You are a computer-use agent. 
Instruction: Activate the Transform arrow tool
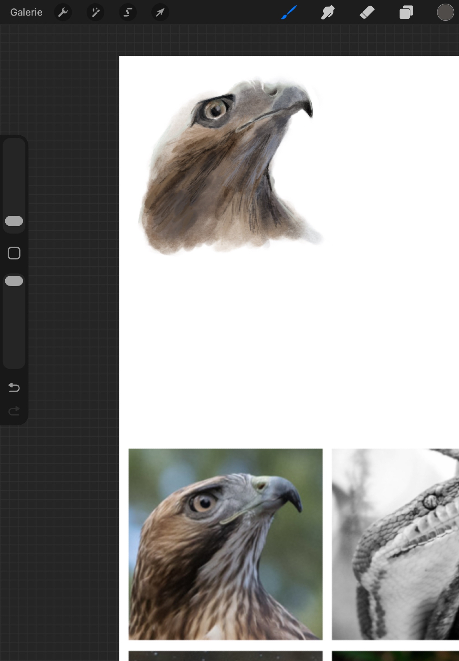[x=160, y=13]
